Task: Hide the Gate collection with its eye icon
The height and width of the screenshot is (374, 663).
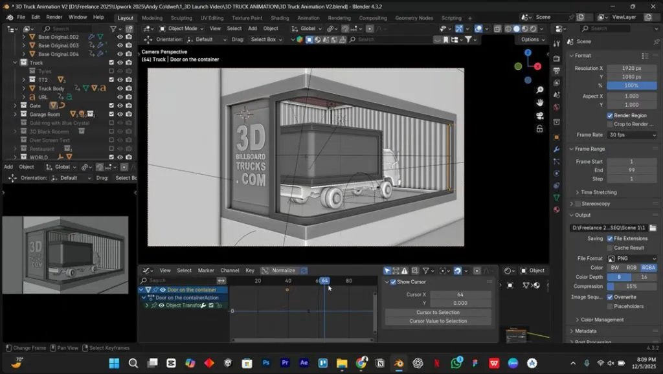Action: coord(120,106)
